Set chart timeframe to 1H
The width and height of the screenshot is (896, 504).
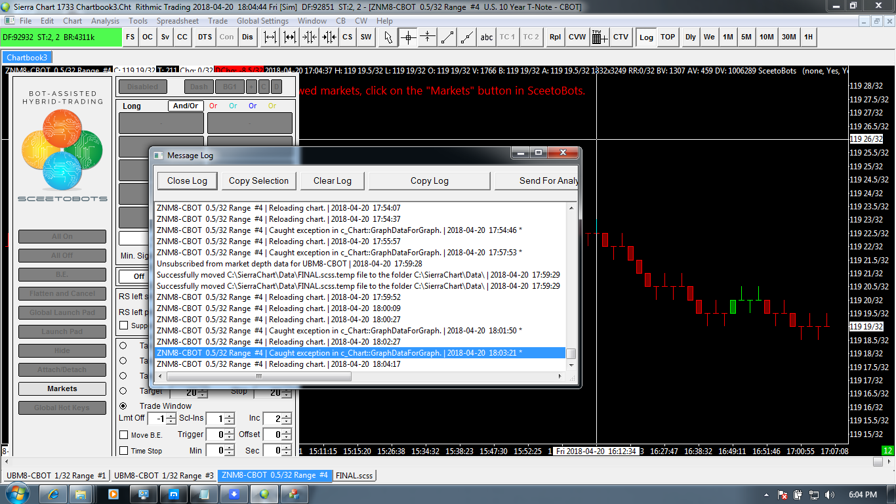click(809, 37)
